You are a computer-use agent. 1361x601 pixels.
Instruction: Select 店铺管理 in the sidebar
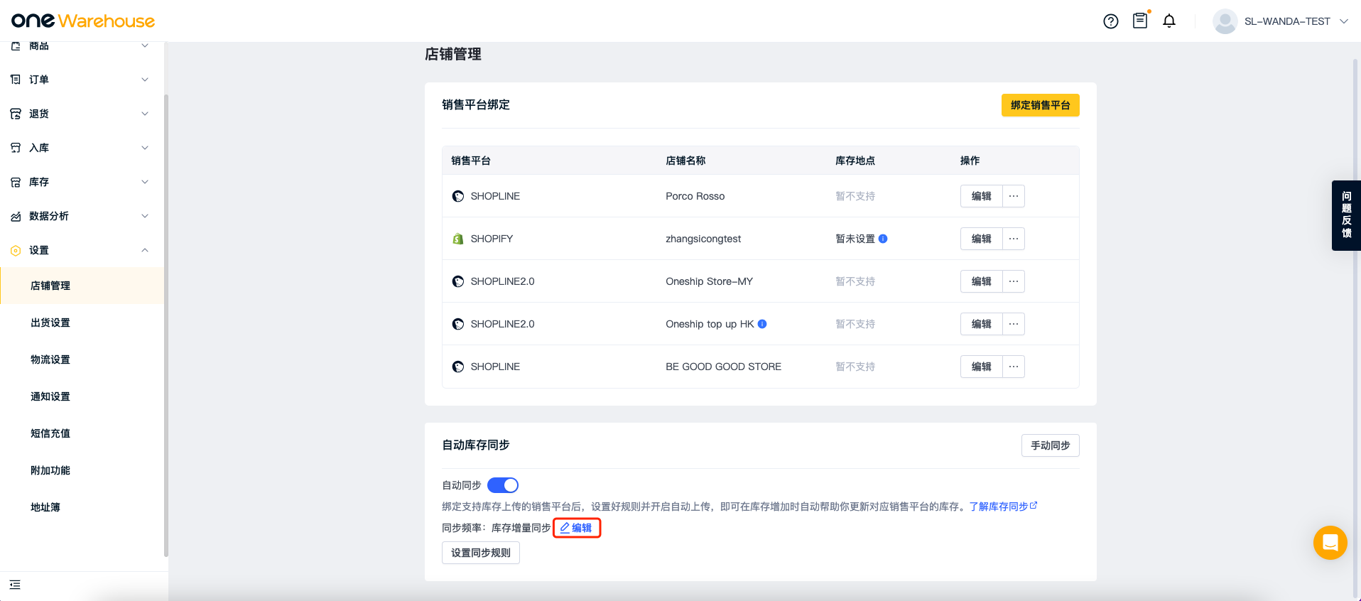(x=82, y=286)
